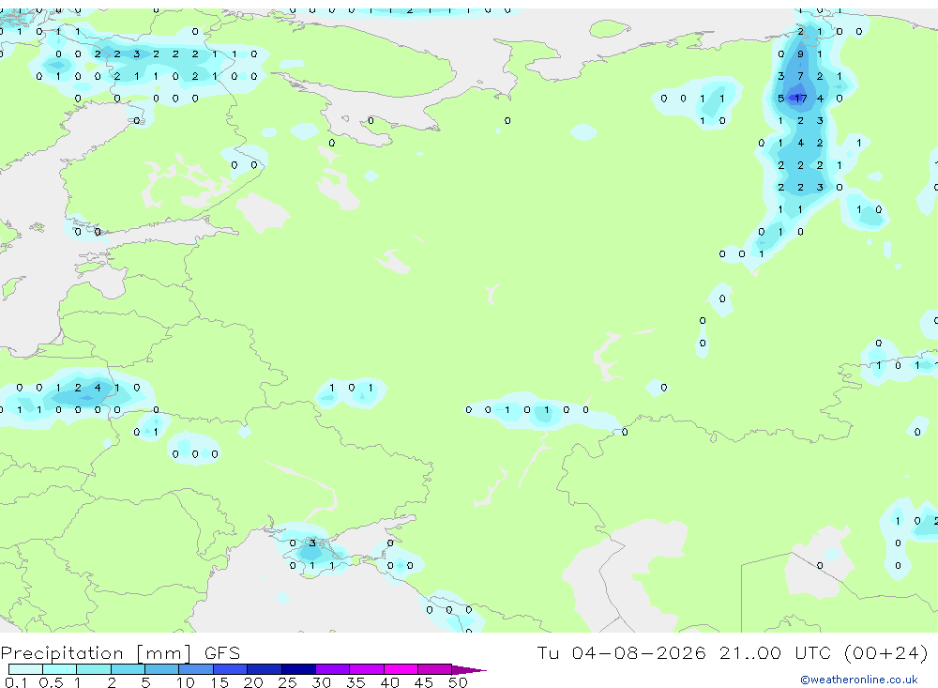Click the Precipitation [mm] GFS title

tap(120, 653)
